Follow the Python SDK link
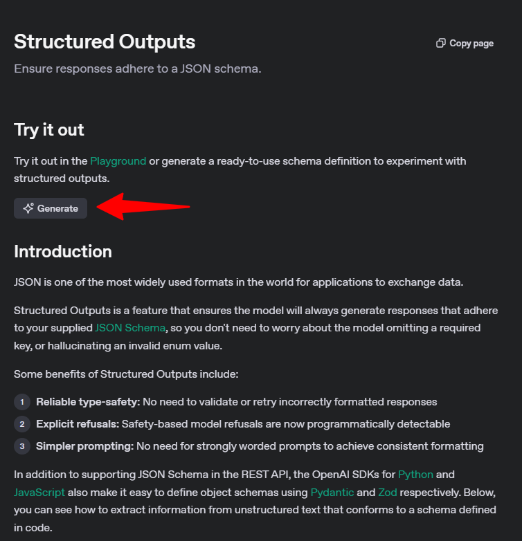 pyautogui.click(x=415, y=475)
